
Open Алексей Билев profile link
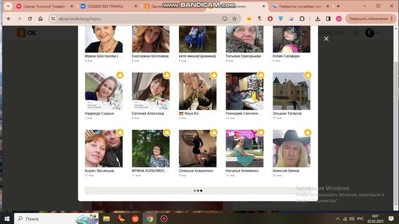click(x=286, y=170)
